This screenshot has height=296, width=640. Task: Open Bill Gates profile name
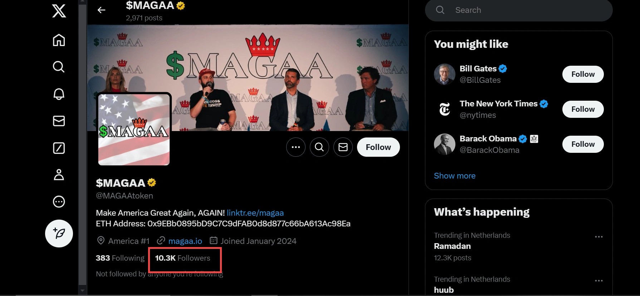(478, 69)
